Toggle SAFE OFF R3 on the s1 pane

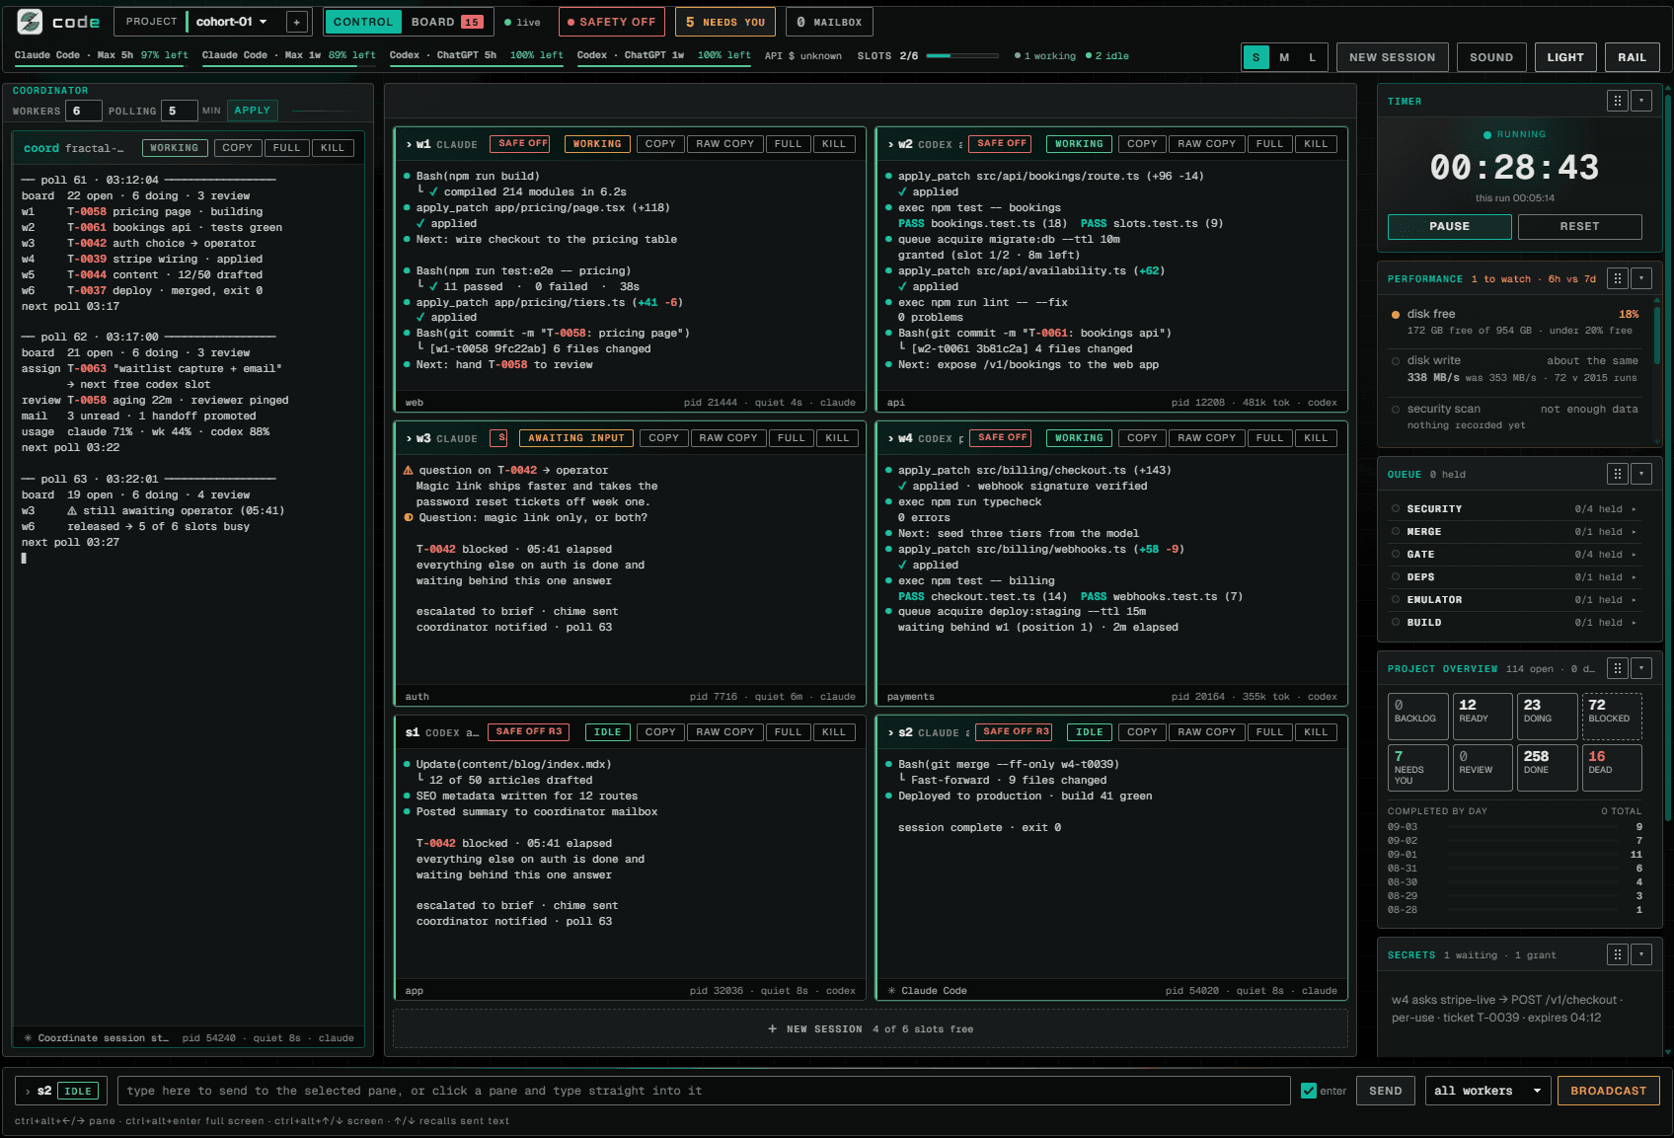(x=528, y=732)
